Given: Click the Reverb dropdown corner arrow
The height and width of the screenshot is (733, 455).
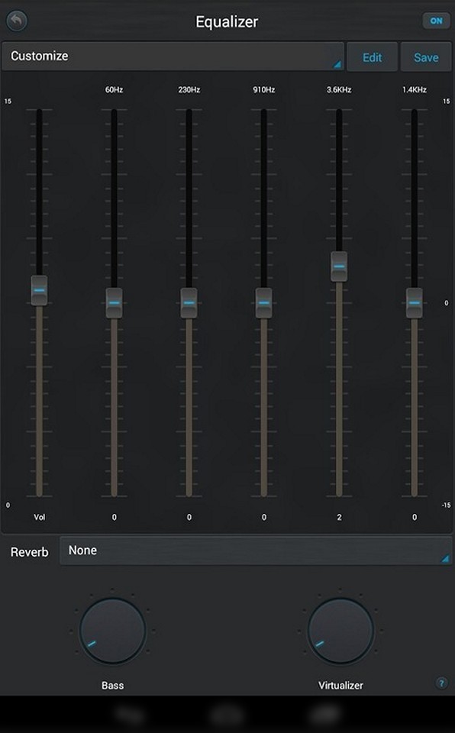Looking at the screenshot, I should 445,559.
